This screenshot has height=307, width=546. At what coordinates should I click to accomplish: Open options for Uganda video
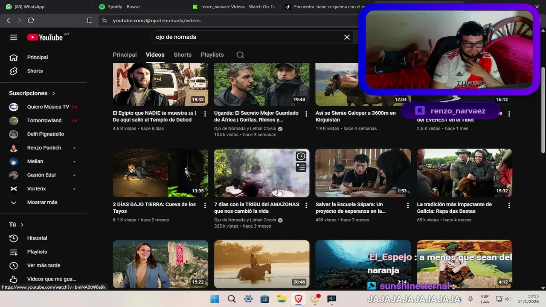click(306, 114)
